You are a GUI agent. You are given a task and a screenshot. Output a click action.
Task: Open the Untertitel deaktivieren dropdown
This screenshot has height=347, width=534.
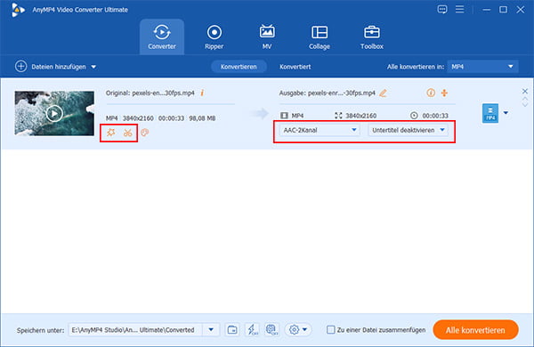click(408, 130)
